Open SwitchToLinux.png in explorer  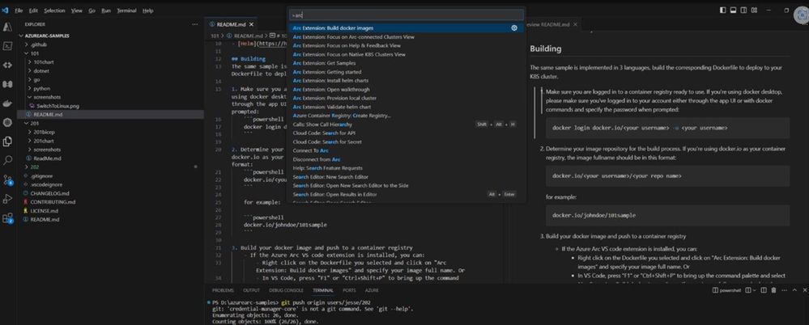pyautogui.click(x=57, y=106)
